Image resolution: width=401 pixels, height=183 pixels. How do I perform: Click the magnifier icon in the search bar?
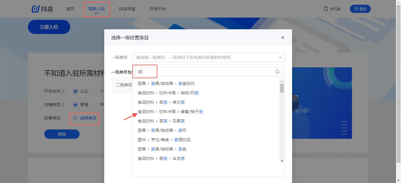tap(277, 71)
